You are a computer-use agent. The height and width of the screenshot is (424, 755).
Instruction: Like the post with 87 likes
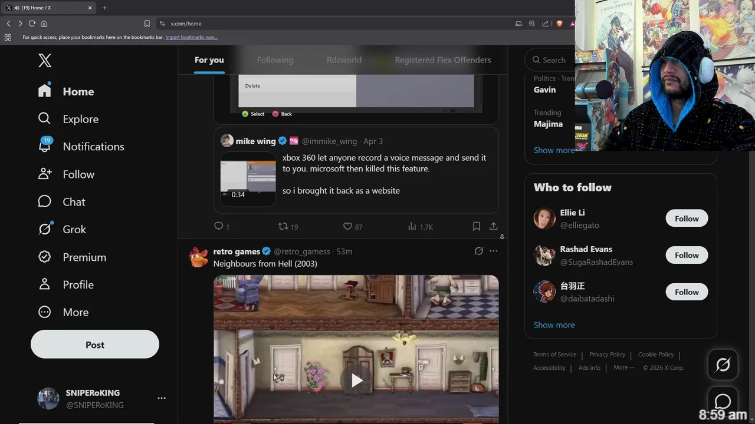[347, 226]
